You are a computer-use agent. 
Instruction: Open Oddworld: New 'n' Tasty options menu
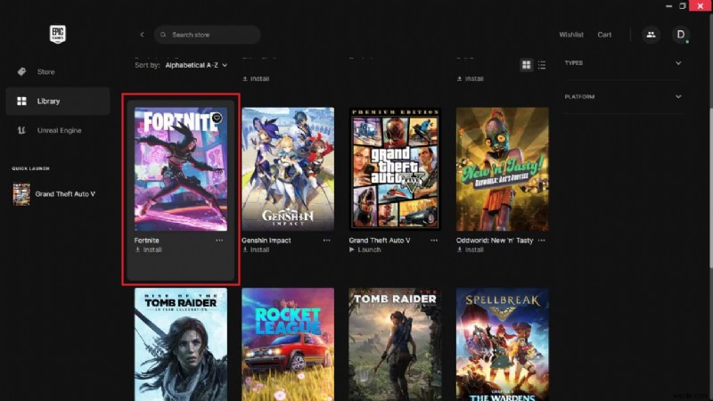541,241
